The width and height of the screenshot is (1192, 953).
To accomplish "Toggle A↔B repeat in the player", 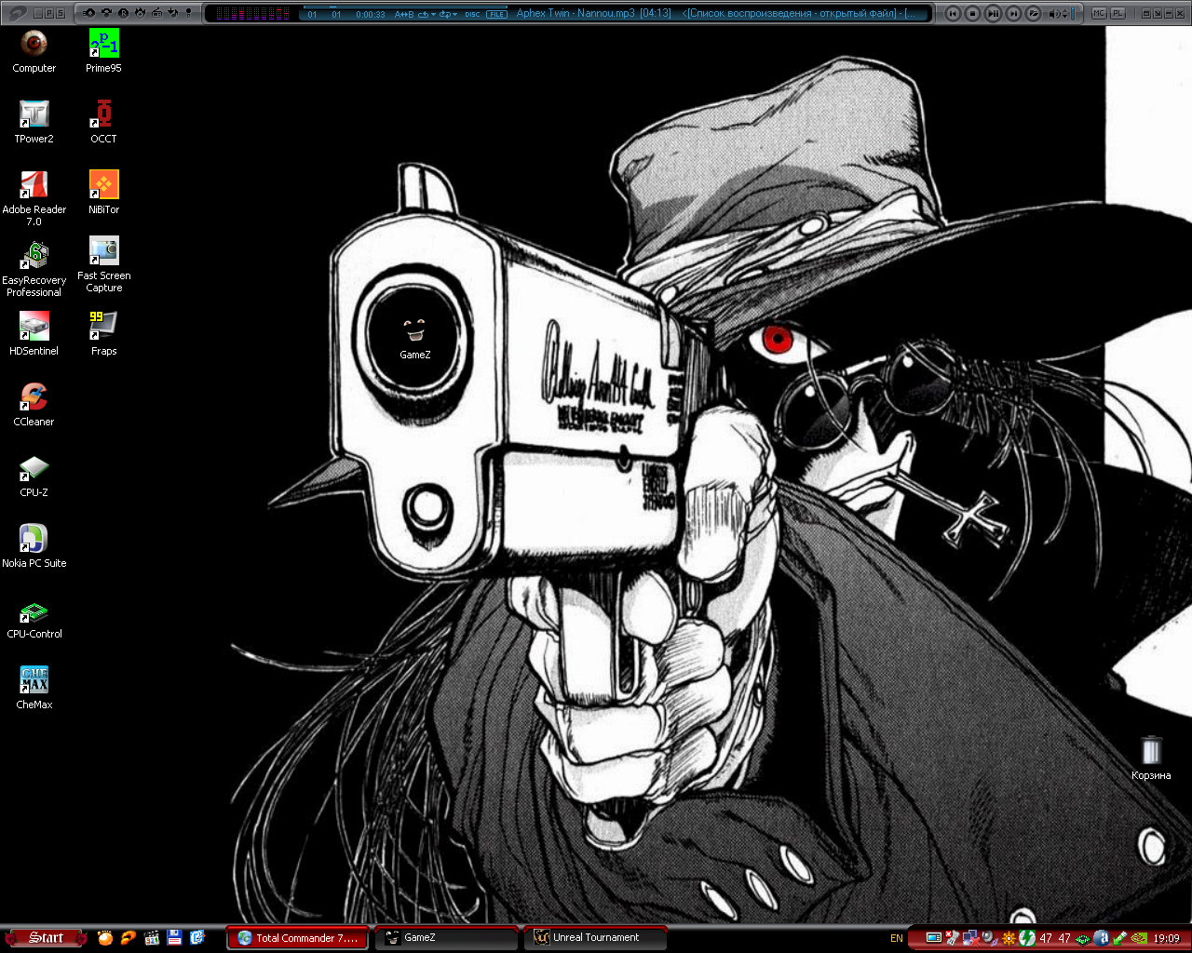I will point(404,14).
